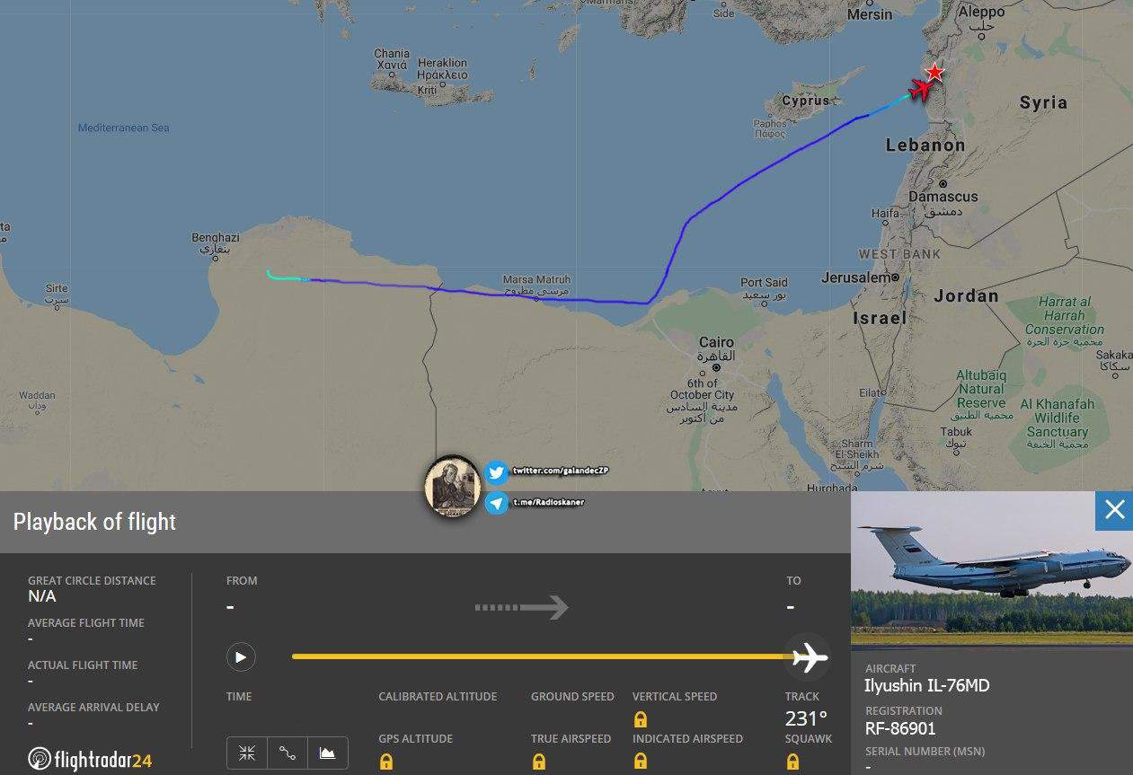Click the RF-86901 registration text
The image size is (1133, 775).
coord(900,728)
